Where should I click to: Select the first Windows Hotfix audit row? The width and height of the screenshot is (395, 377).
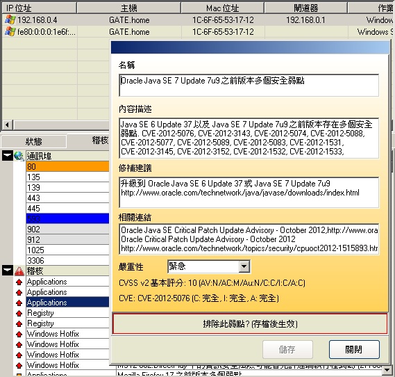pos(67,334)
